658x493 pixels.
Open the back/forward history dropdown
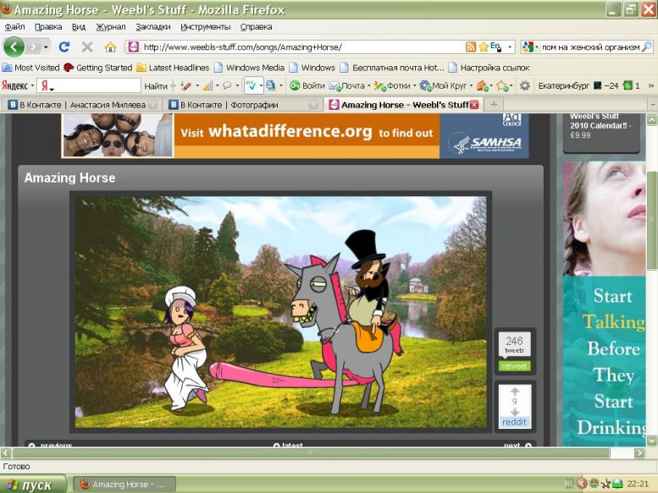click(46, 47)
